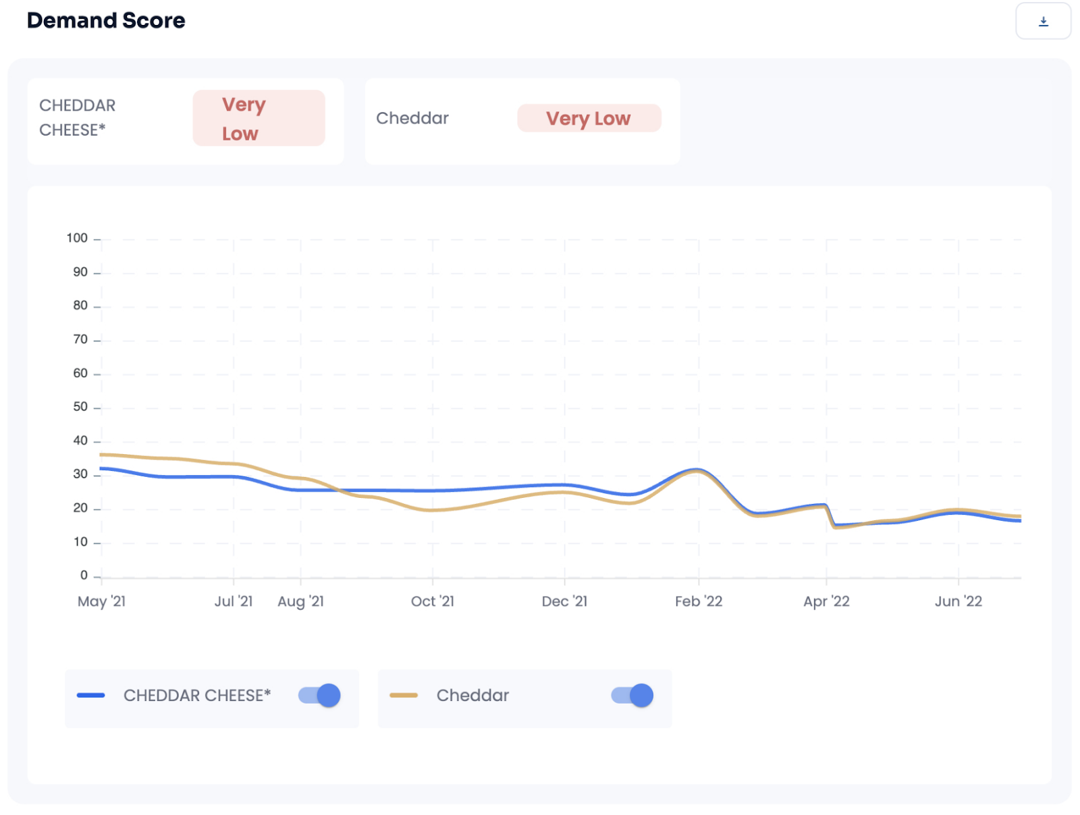
Task: Click the Aug '21 axis label
Action: point(301,601)
